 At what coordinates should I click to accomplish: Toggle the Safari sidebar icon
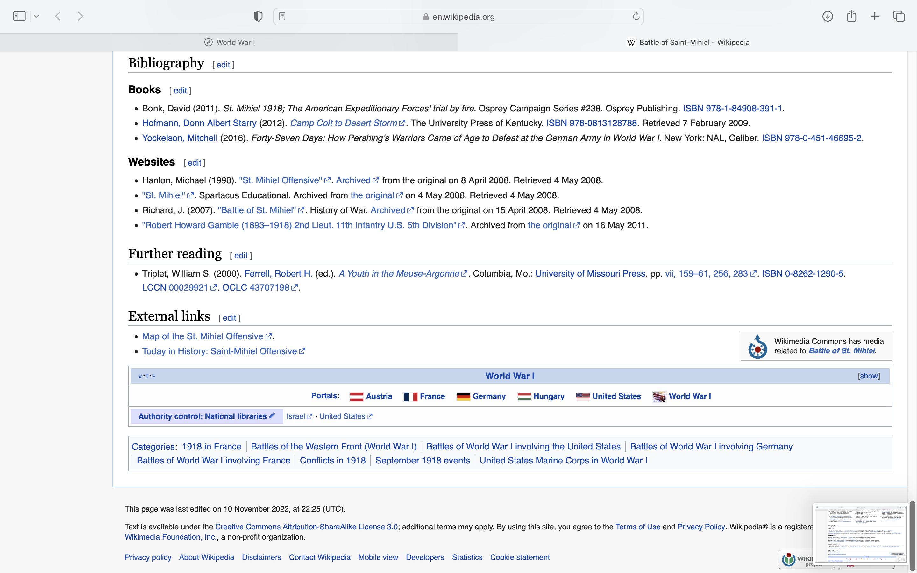(x=19, y=16)
